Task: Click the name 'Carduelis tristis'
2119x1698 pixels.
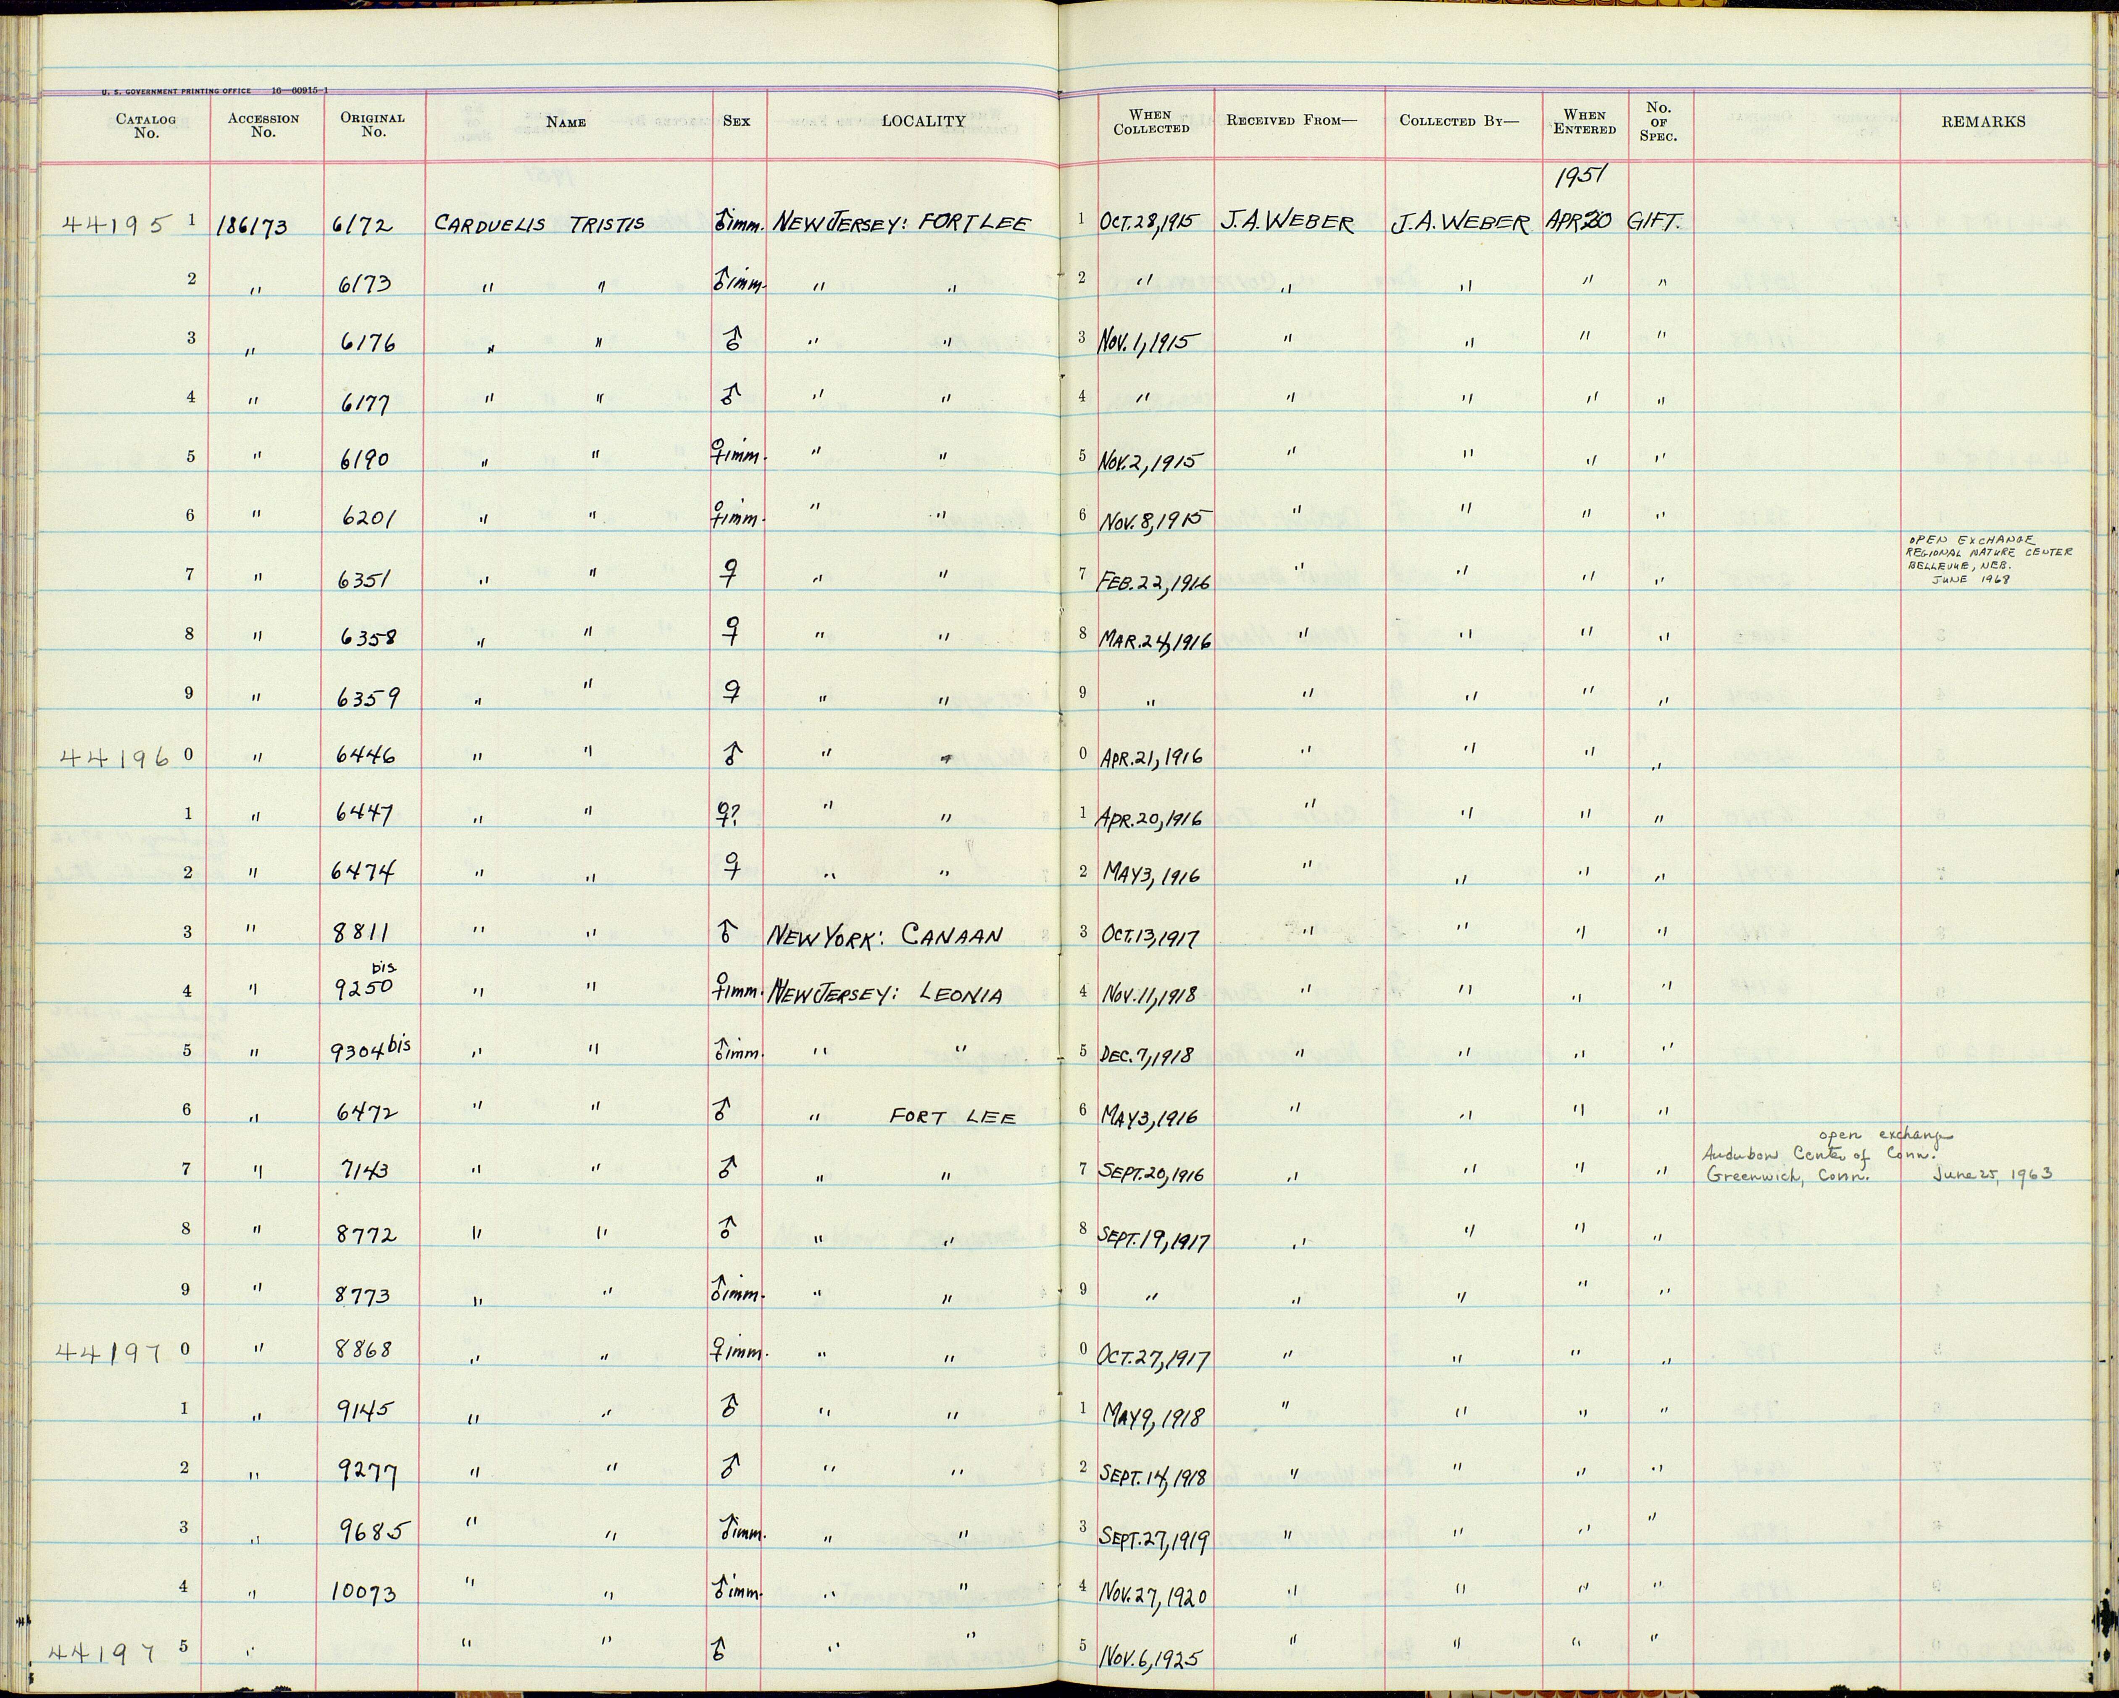Action: (539, 224)
